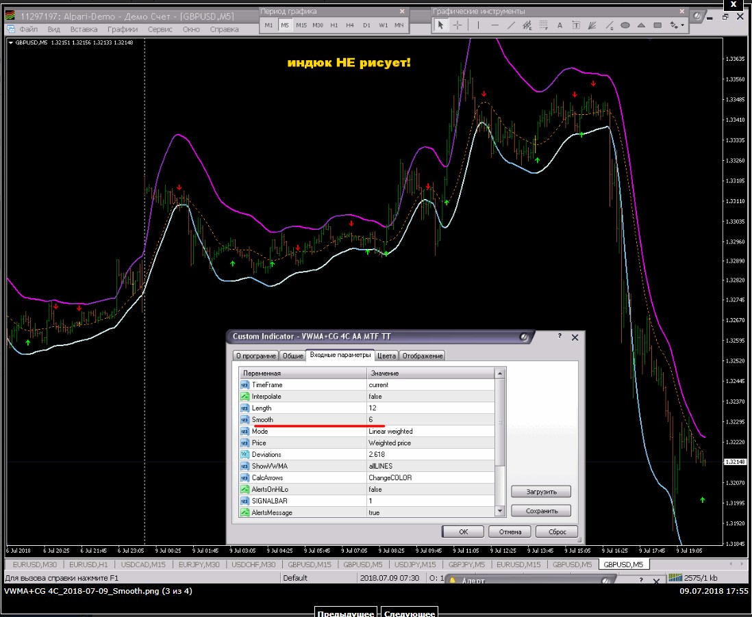This screenshot has width=752, height=617.
Task: Click the 'Сброс' reset button
Action: 557,531
